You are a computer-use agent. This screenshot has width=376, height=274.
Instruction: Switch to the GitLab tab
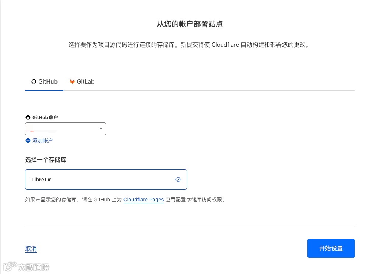(x=82, y=81)
